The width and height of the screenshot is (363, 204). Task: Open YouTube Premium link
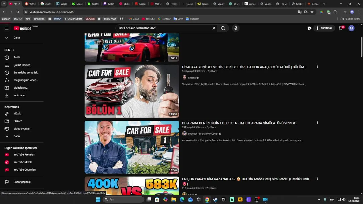click(x=24, y=155)
